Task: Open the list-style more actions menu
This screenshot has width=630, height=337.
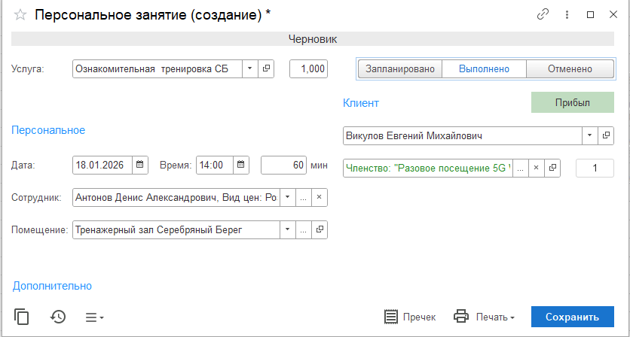Action: (94, 317)
